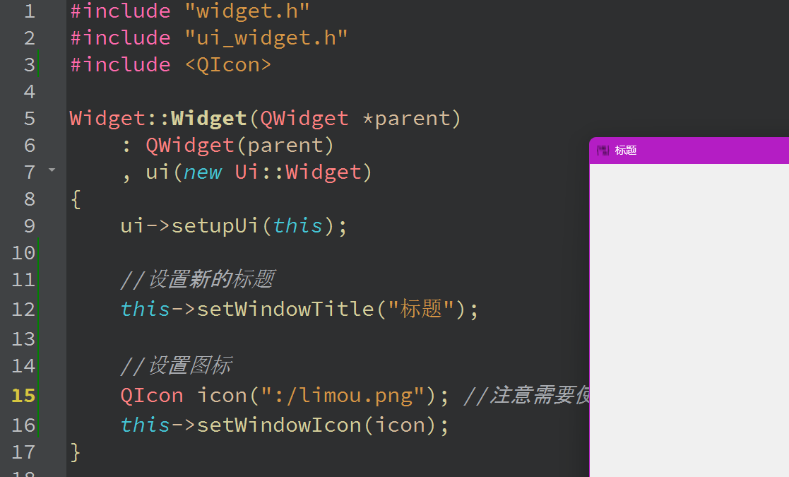Click the comment //设置图标
789x477 pixels.
click(x=176, y=366)
